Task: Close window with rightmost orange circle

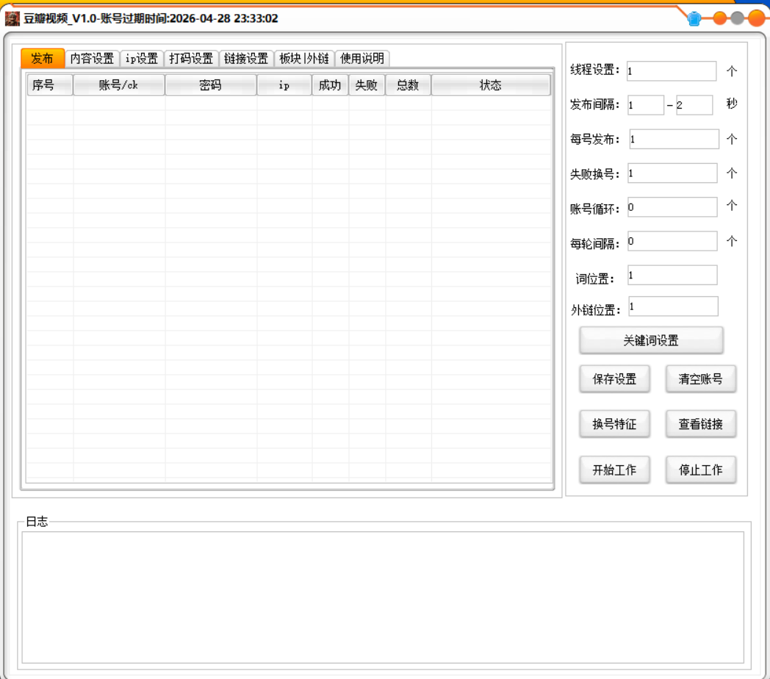Action: click(x=756, y=18)
